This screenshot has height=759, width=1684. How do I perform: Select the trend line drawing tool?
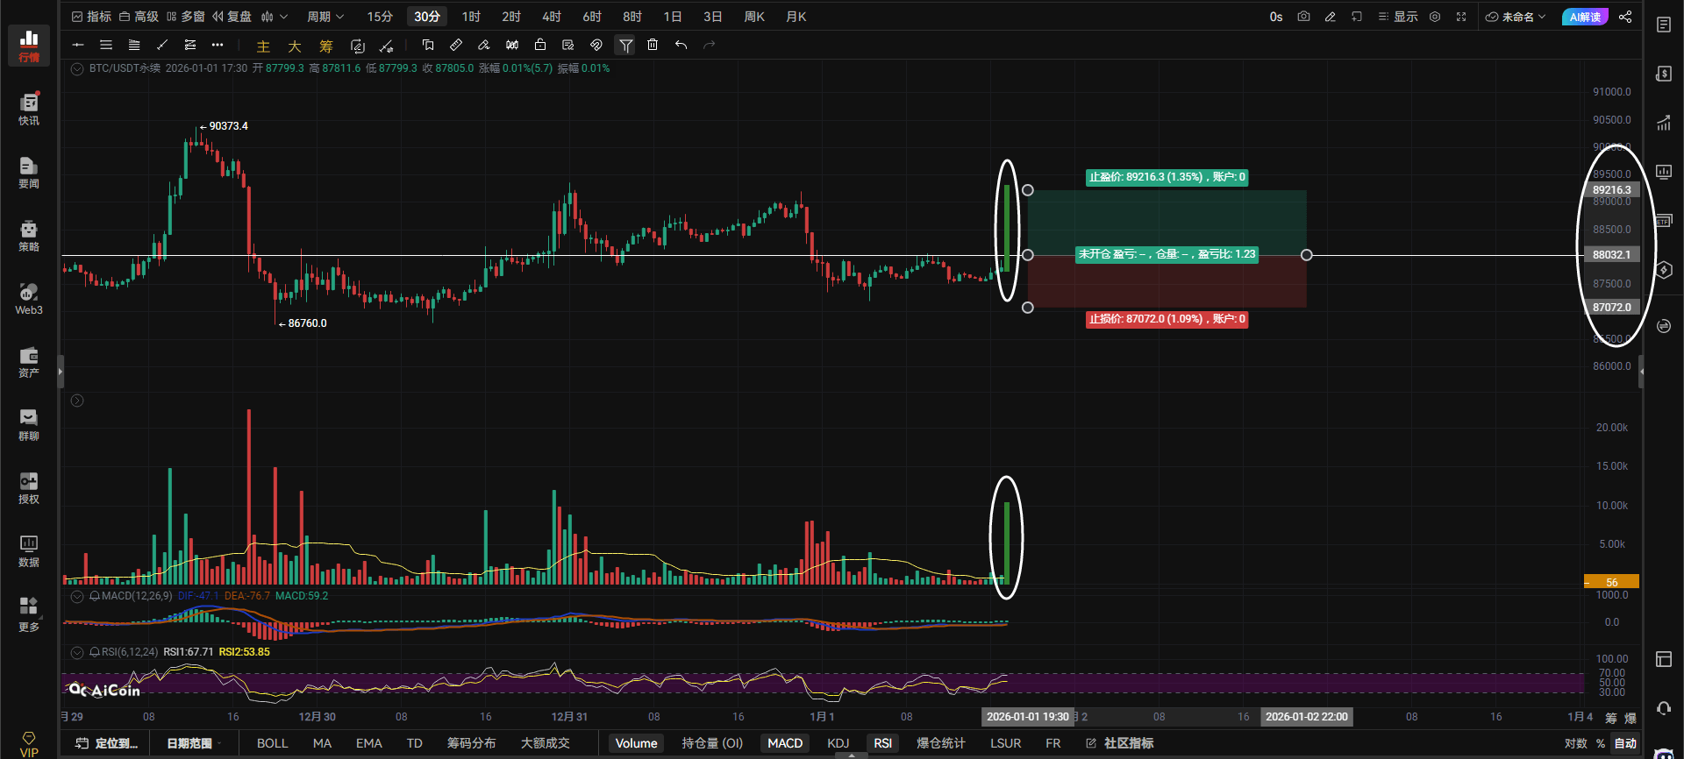(x=162, y=45)
